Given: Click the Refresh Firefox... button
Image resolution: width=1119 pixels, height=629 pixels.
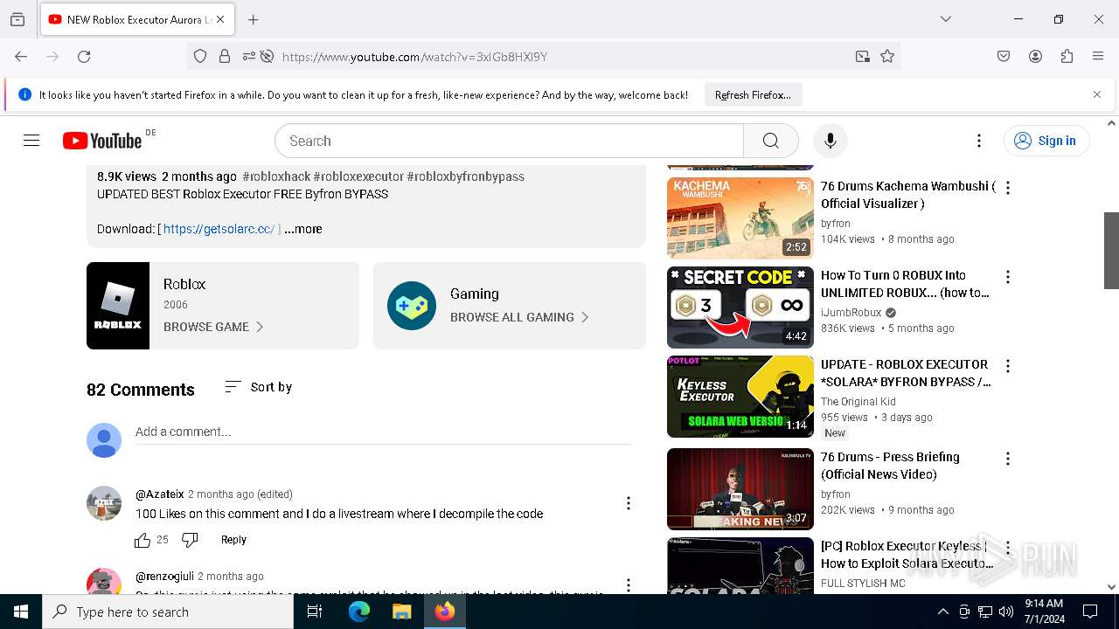Looking at the screenshot, I should [x=753, y=95].
